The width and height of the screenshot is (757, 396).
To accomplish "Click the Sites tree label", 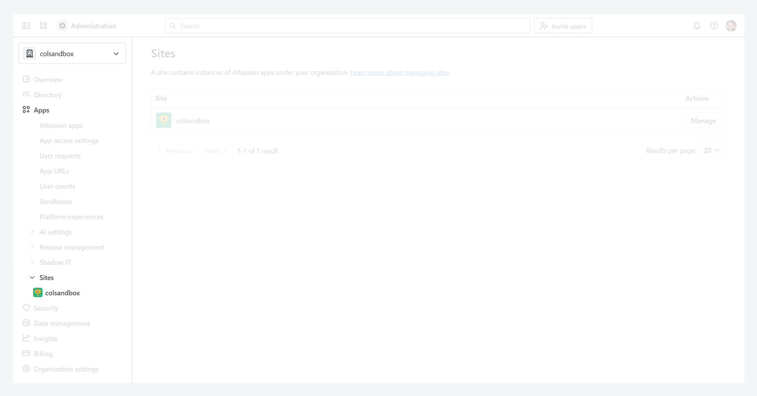I will pyautogui.click(x=46, y=277).
